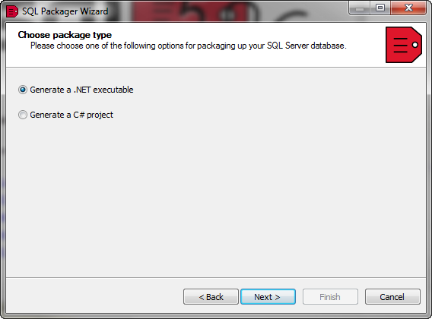432x319 pixels.
Task: Proceed with the Next button
Action: 268,297
